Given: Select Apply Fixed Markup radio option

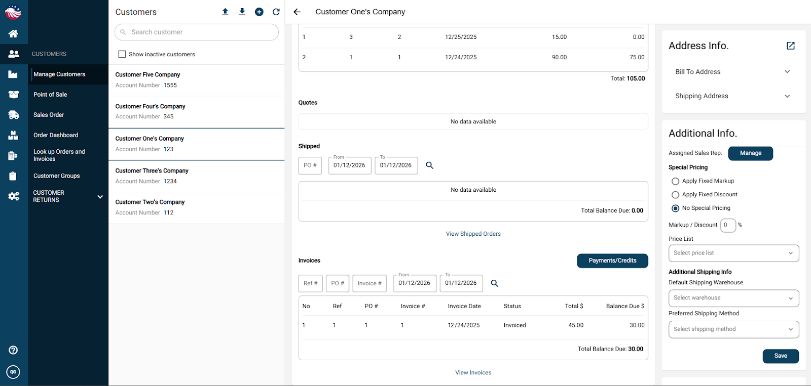Looking at the screenshot, I should [x=675, y=181].
